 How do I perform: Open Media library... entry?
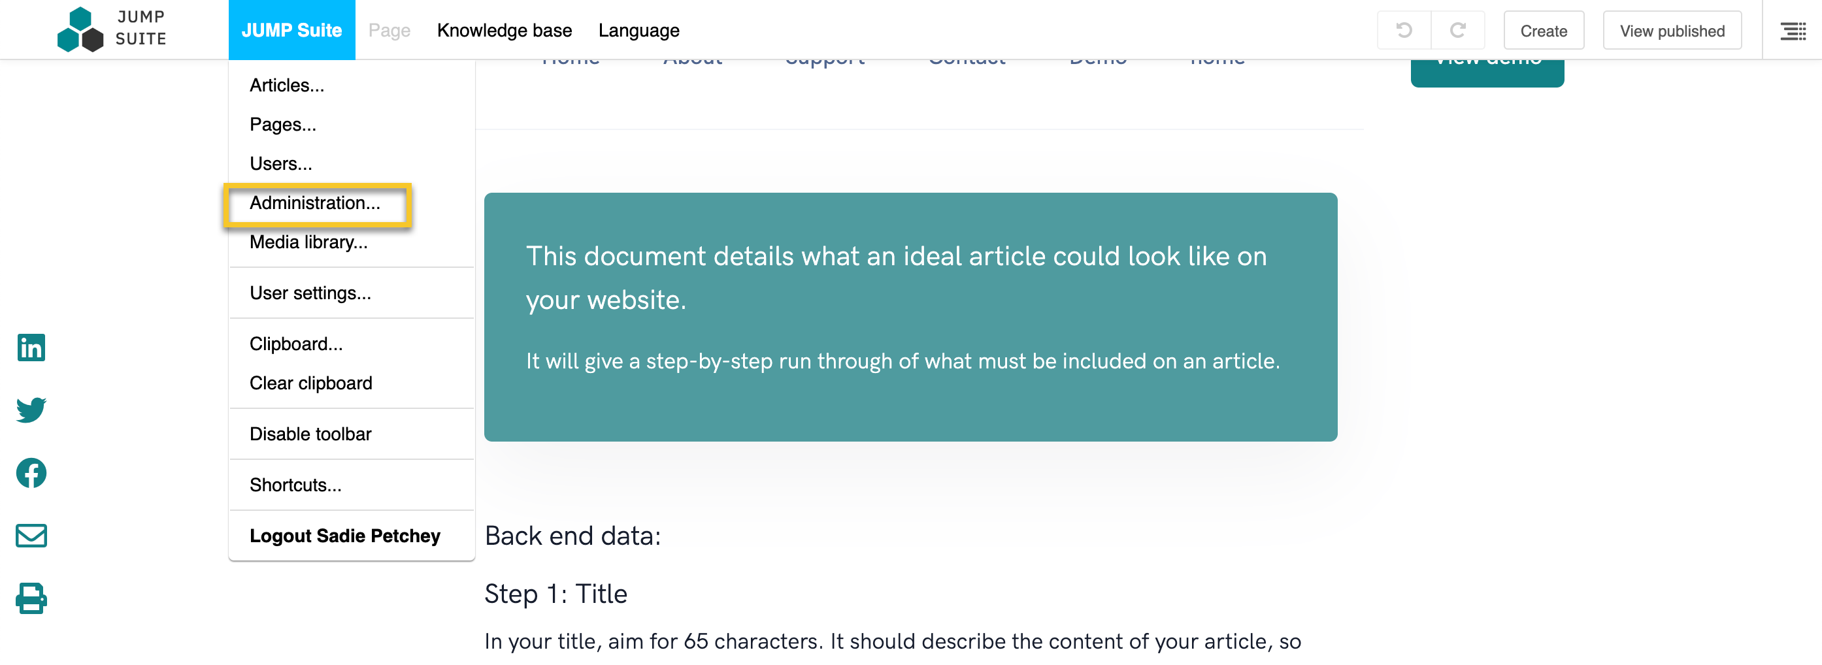coord(352,242)
